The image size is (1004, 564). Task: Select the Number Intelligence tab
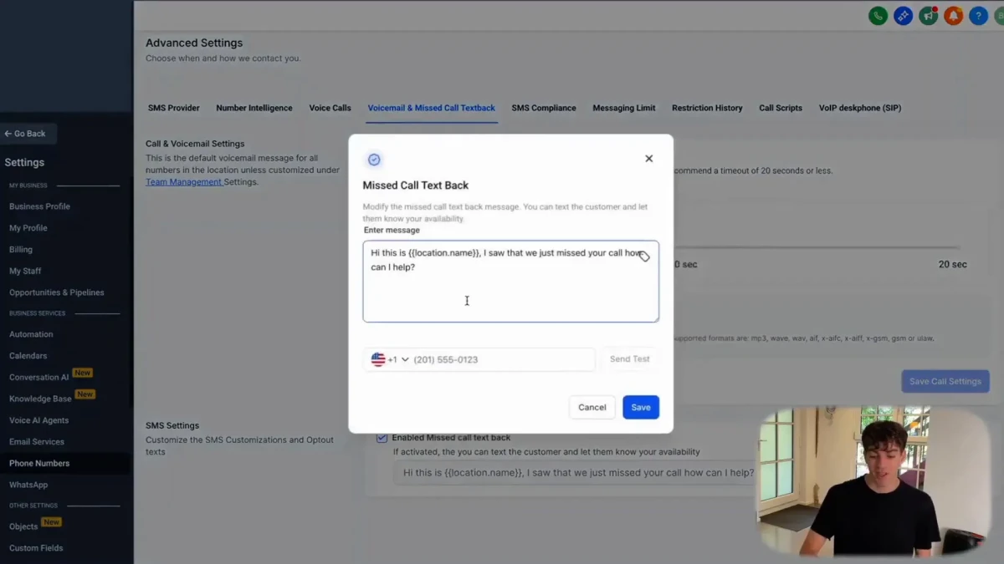pyautogui.click(x=254, y=108)
